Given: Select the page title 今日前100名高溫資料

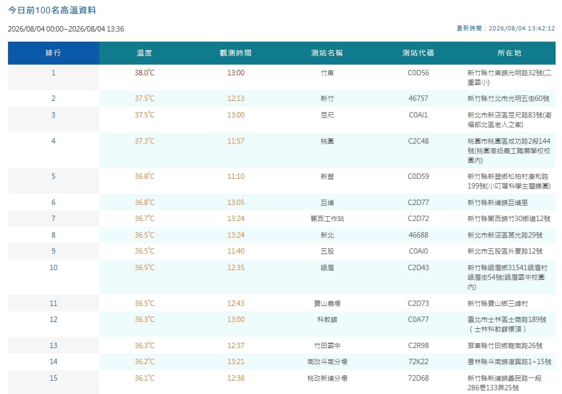Looking at the screenshot, I should (52, 10).
